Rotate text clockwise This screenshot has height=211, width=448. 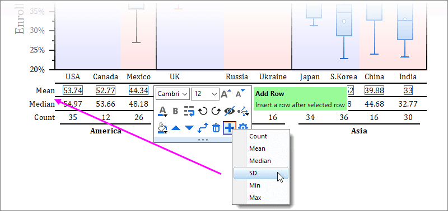pos(216,111)
